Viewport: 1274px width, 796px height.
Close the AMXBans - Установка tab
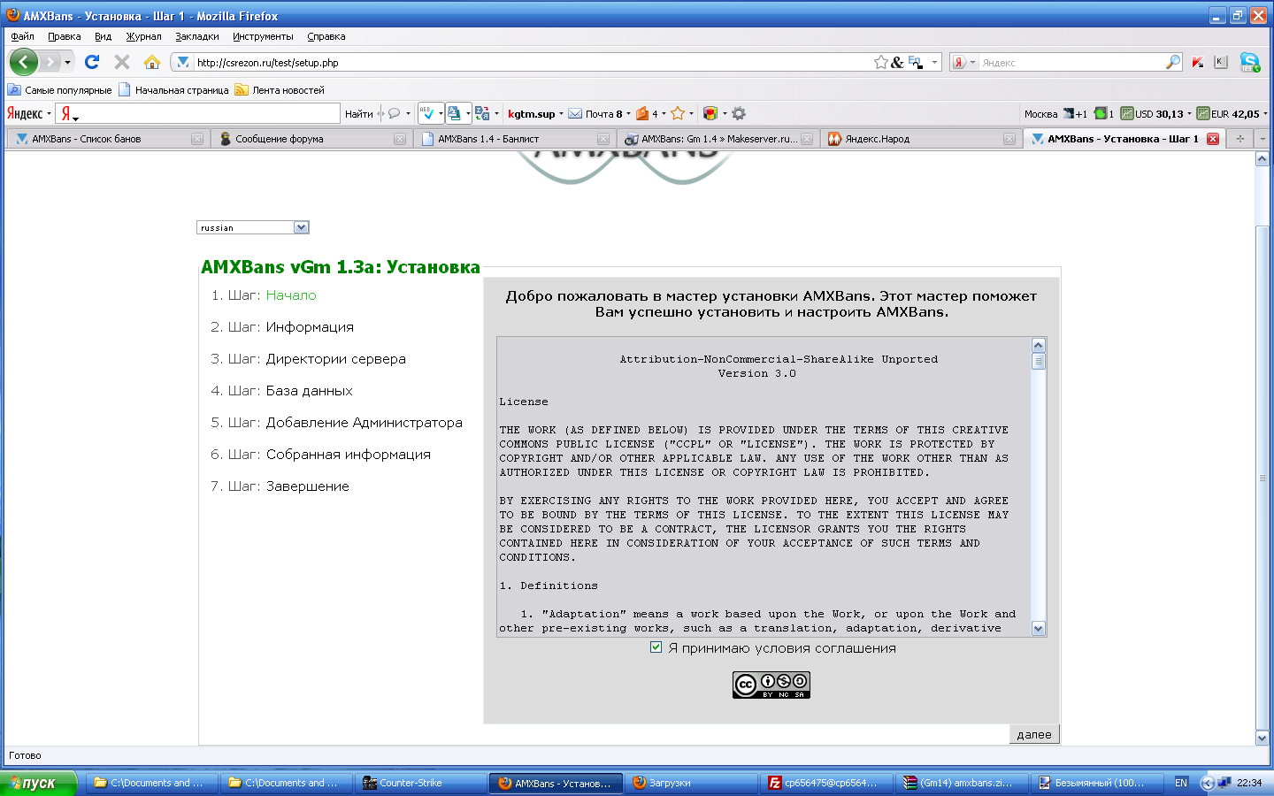(x=1213, y=139)
